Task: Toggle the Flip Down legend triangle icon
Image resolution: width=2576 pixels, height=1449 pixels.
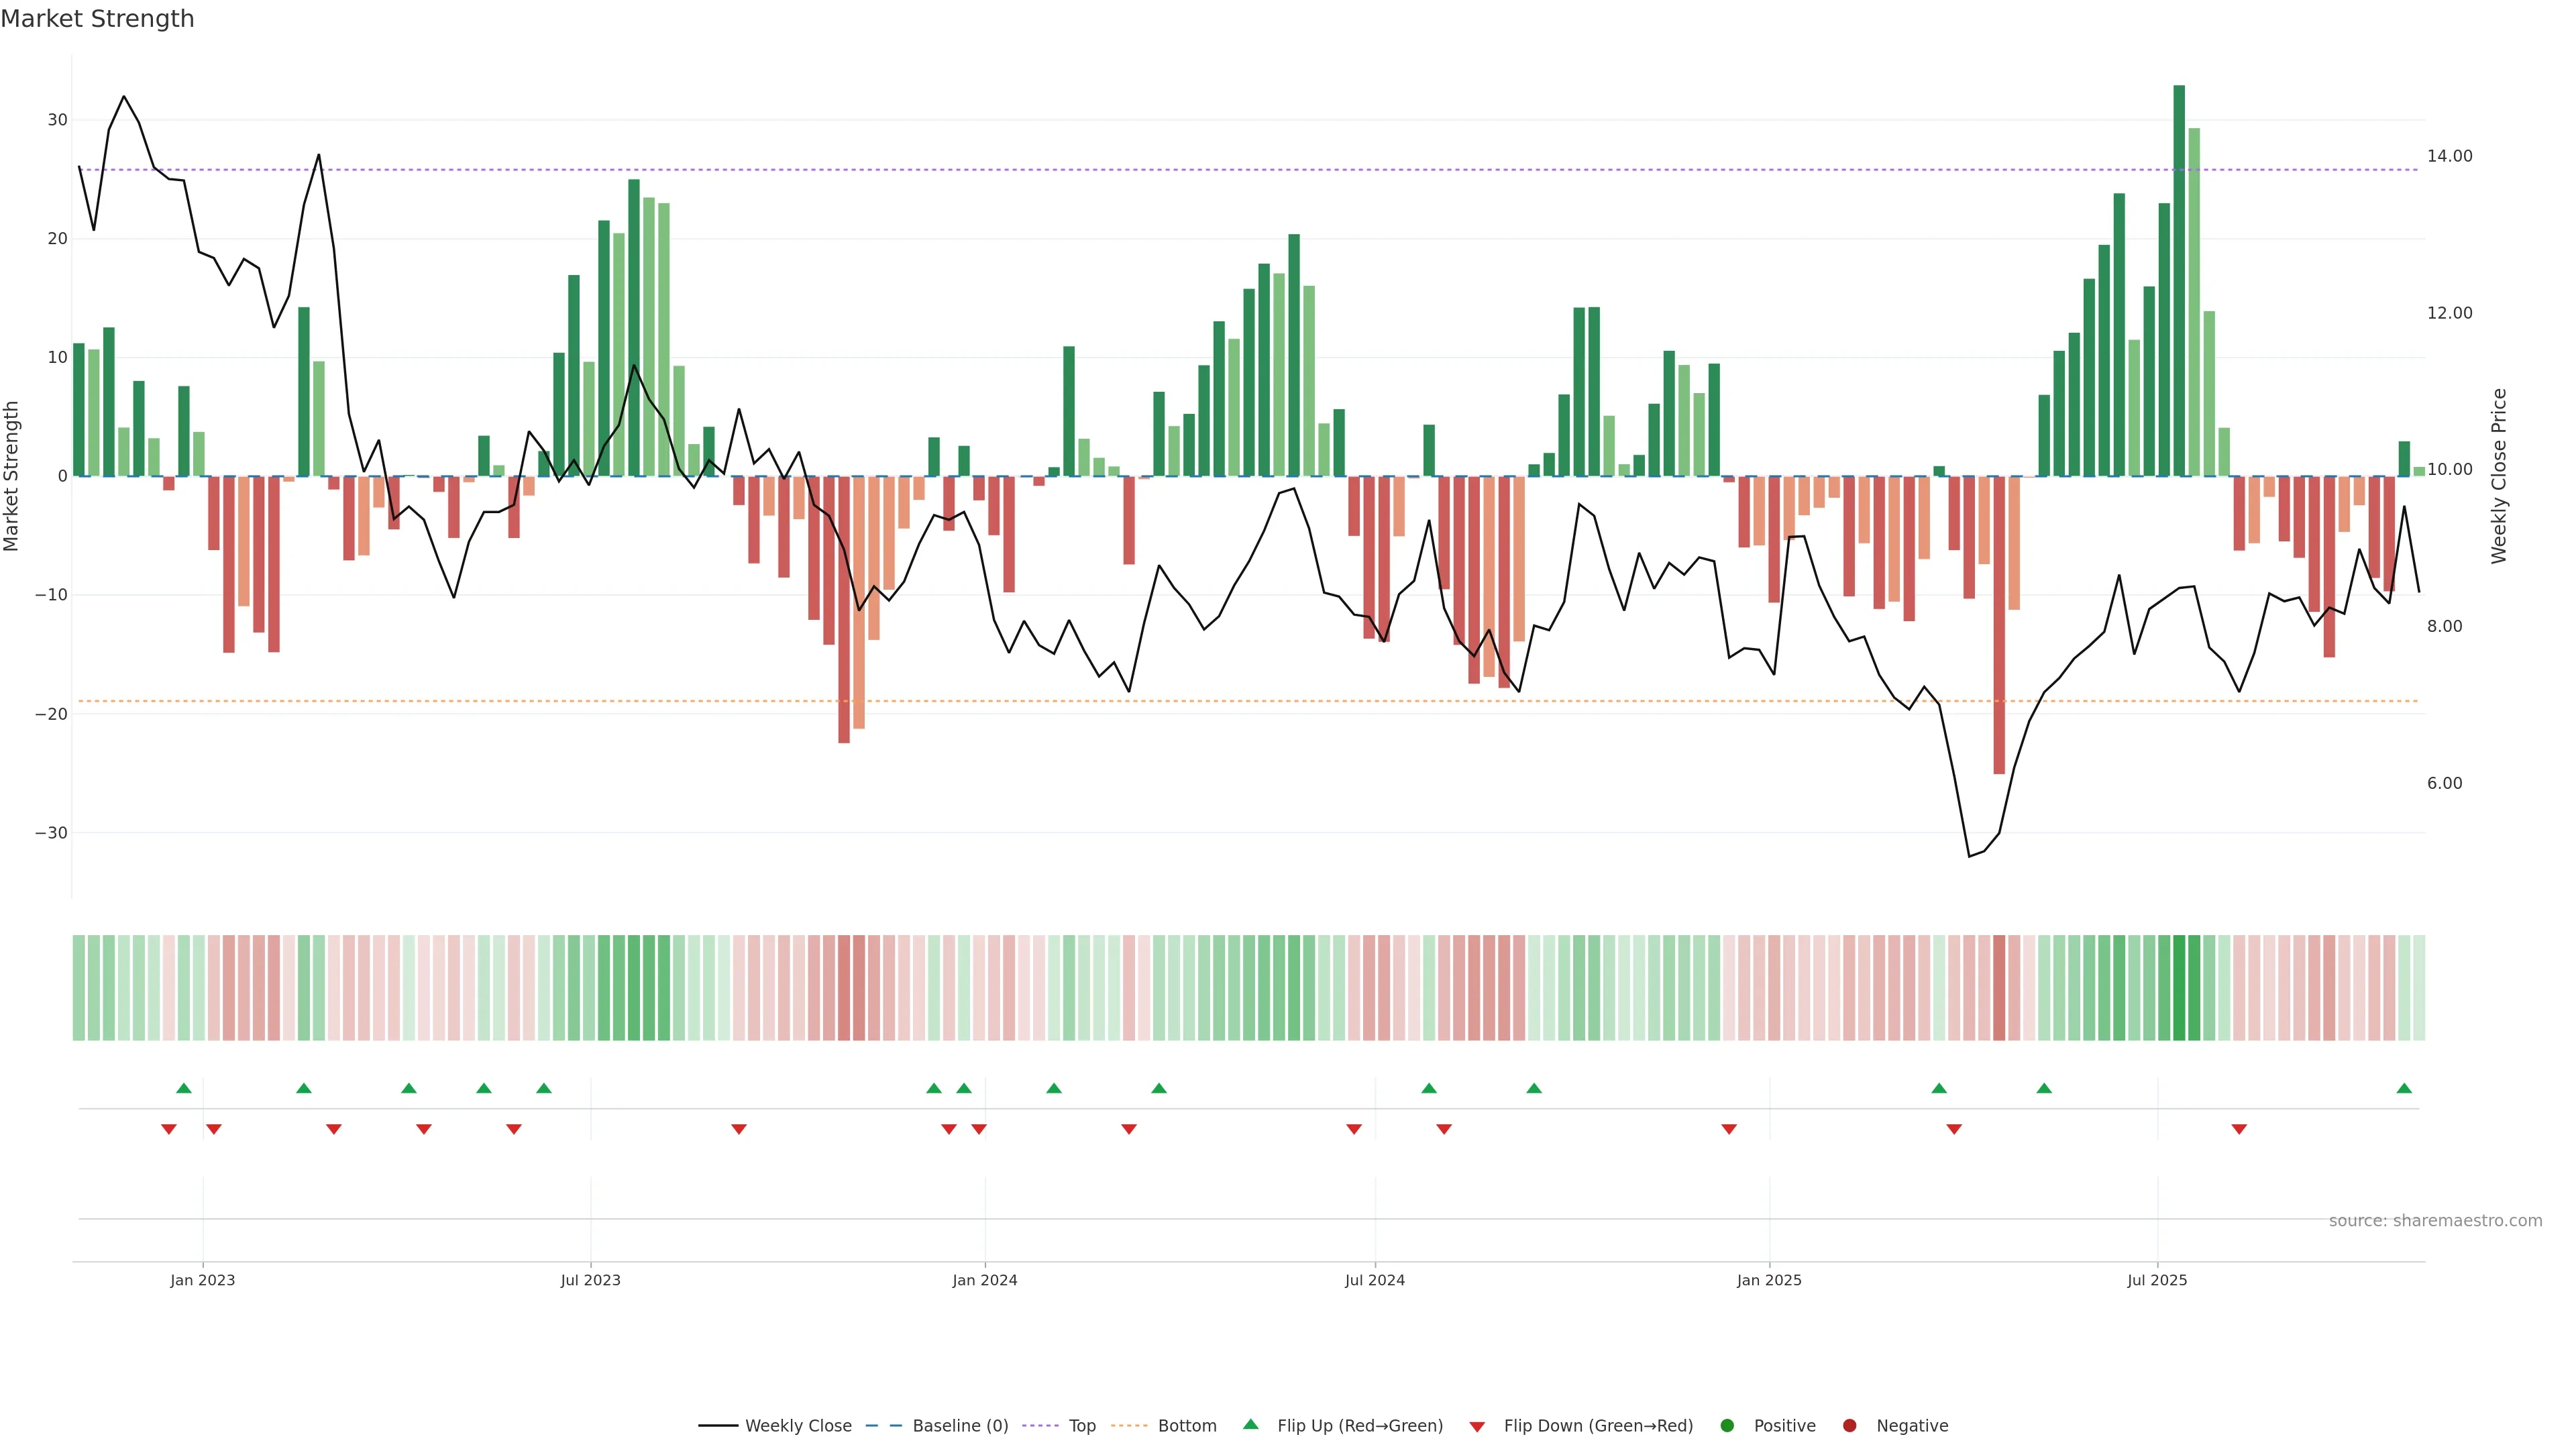Action: [1477, 1427]
